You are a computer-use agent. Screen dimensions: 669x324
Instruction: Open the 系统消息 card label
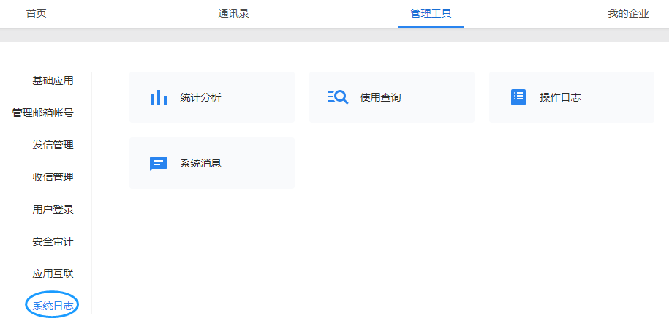coord(200,164)
